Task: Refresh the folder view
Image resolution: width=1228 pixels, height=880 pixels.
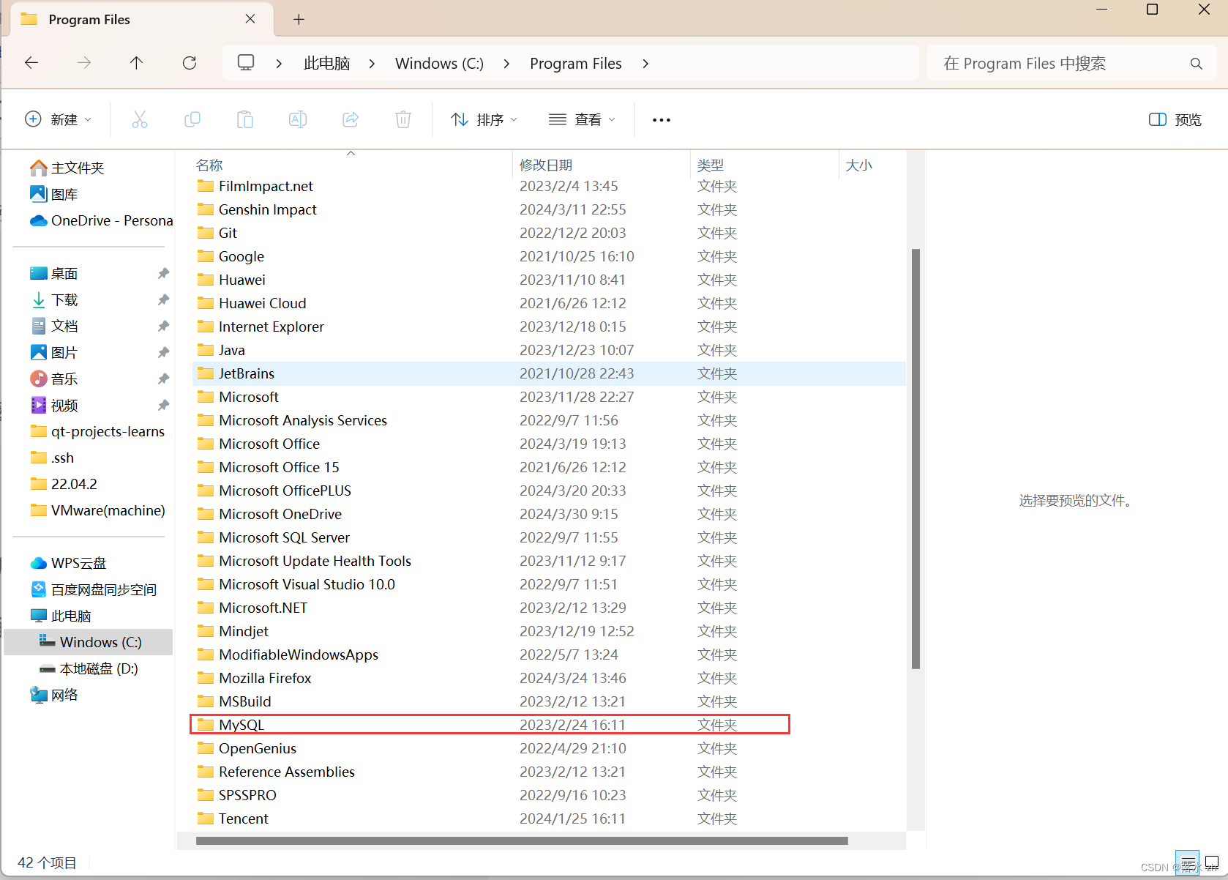Action: [190, 63]
